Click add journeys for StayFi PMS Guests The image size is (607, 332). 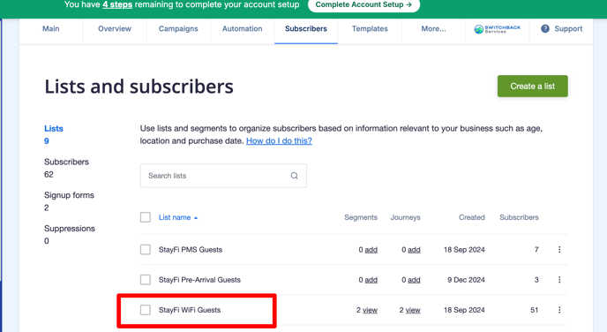(x=414, y=250)
